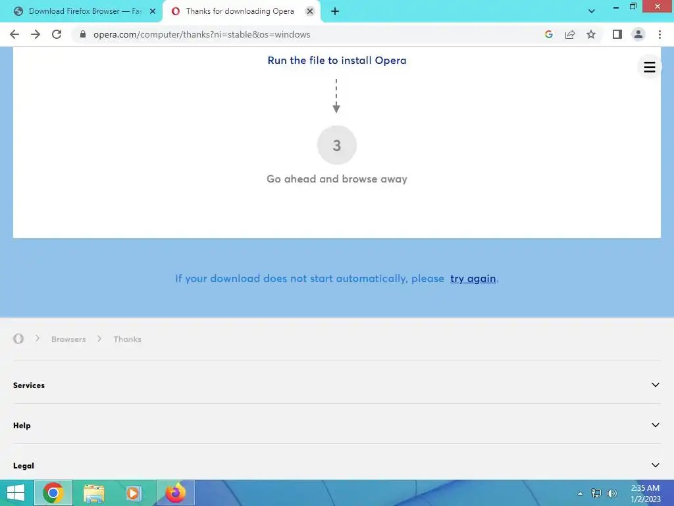This screenshot has width=674, height=506.
Task: View site security lock info
Action: click(83, 34)
